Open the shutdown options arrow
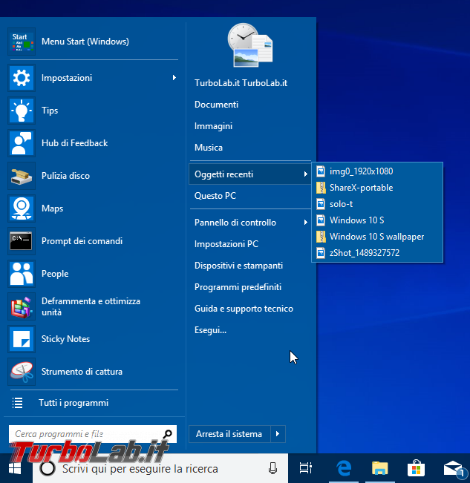This screenshot has height=483, width=470. tap(278, 434)
